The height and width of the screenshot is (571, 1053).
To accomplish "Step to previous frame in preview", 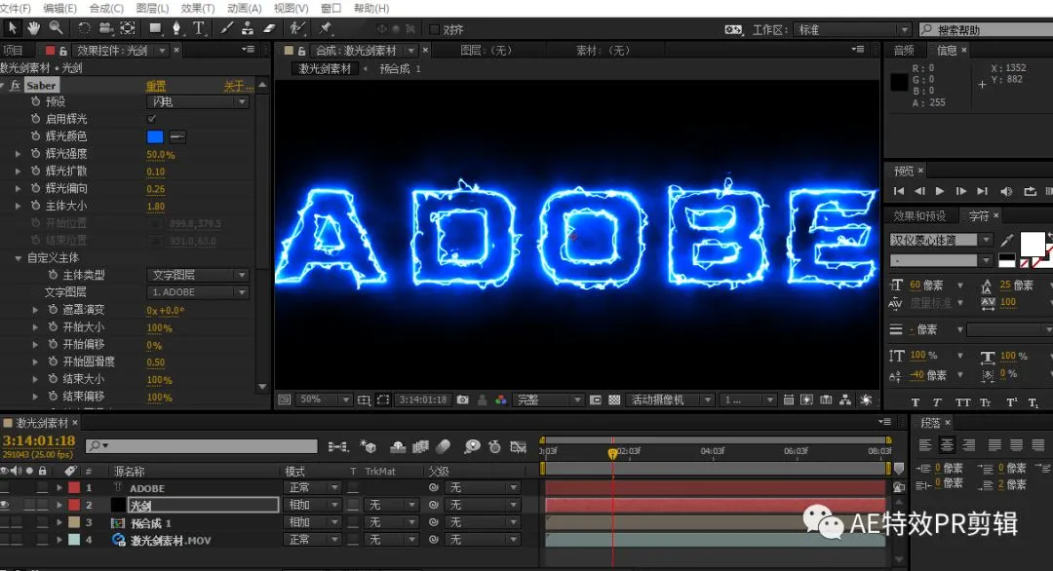I will (x=919, y=191).
